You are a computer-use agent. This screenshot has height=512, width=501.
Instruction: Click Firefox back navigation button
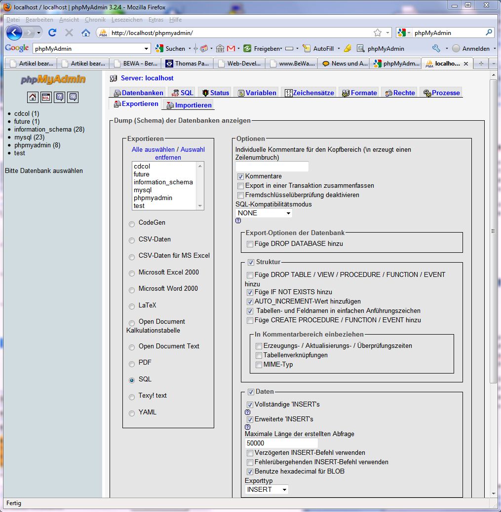tap(14, 33)
